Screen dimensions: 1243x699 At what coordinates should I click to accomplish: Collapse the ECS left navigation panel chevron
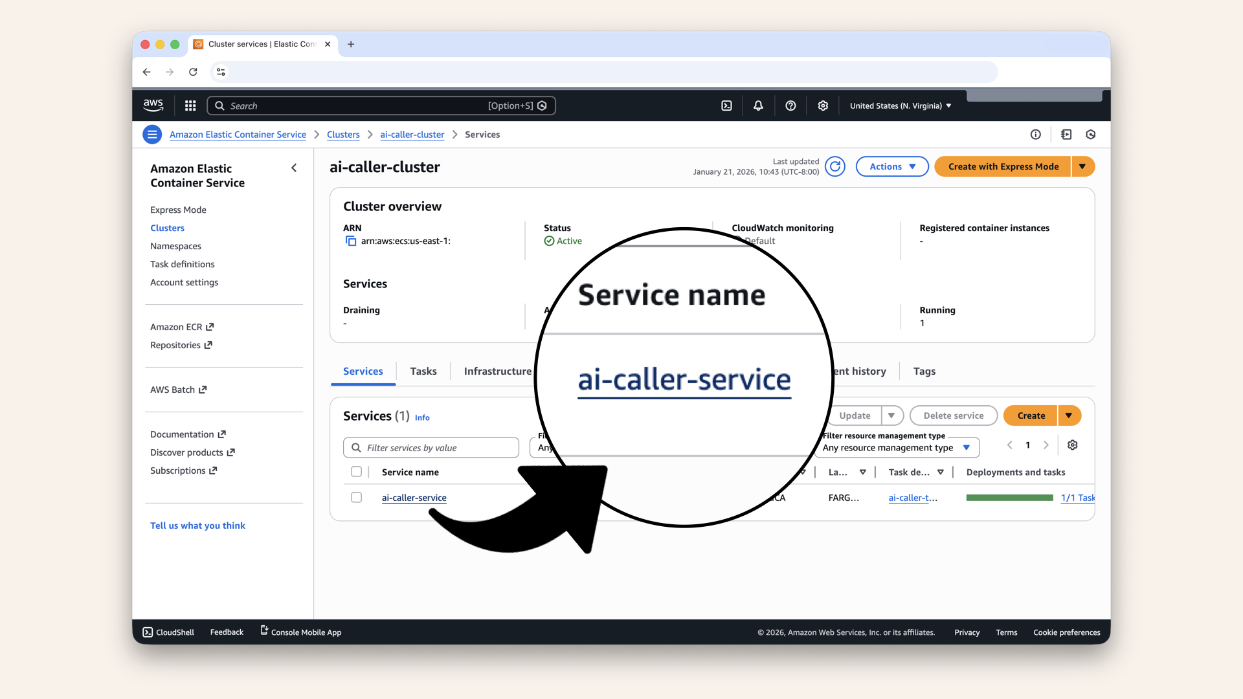[x=294, y=168]
